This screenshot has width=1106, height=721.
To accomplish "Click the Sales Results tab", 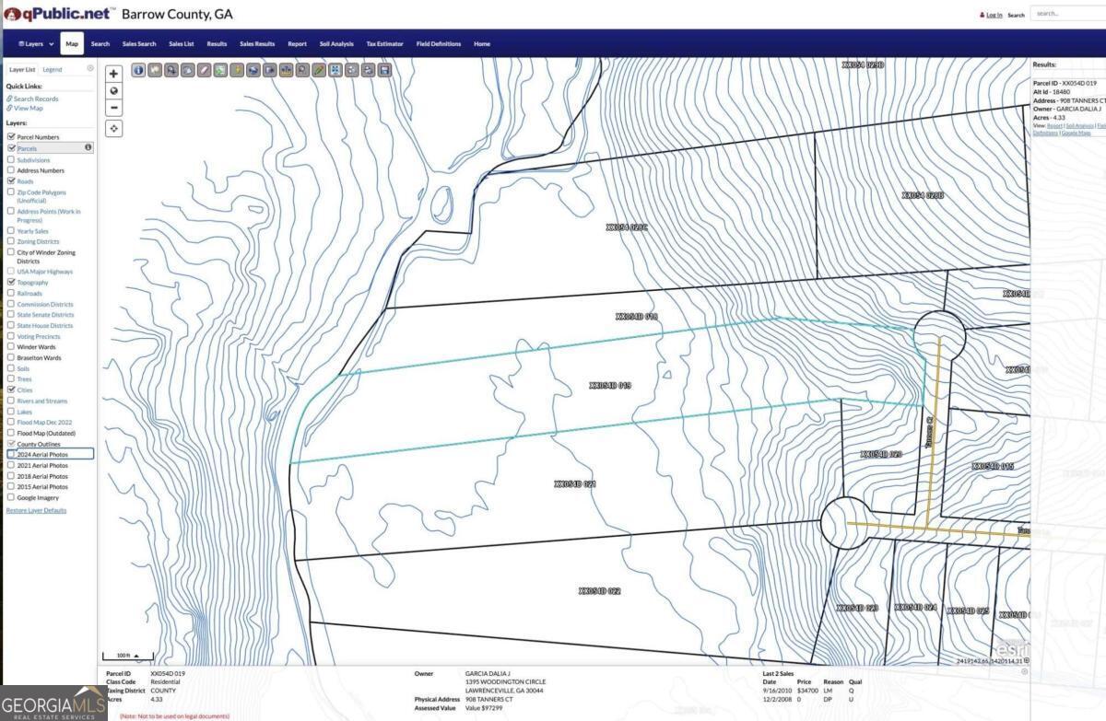I will point(257,44).
